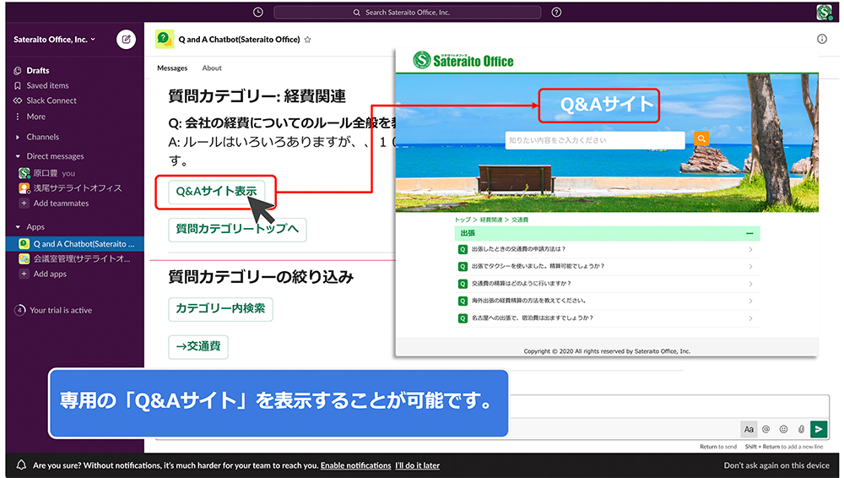
Task: Open the Sateraito Office, Inc. workspace menu
Action: (54, 40)
